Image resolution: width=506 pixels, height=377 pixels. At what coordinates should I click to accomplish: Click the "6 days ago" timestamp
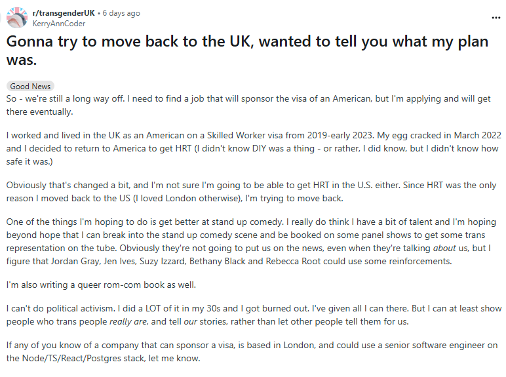pyautogui.click(x=121, y=13)
